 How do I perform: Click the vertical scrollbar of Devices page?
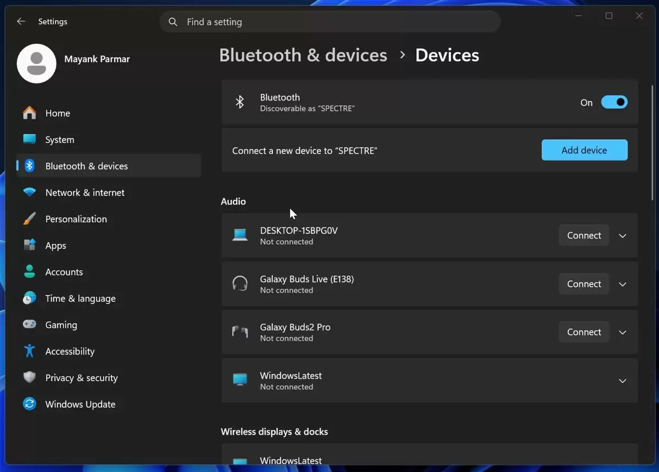tap(652, 143)
